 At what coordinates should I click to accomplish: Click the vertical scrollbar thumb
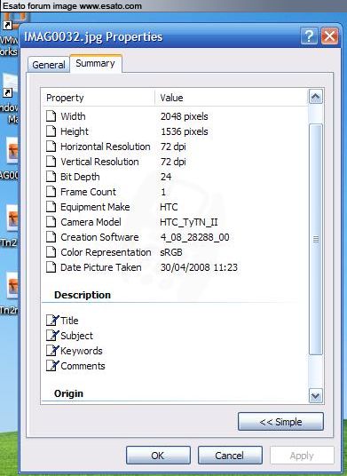[315, 239]
